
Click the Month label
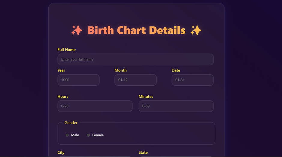(x=121, y=70)
